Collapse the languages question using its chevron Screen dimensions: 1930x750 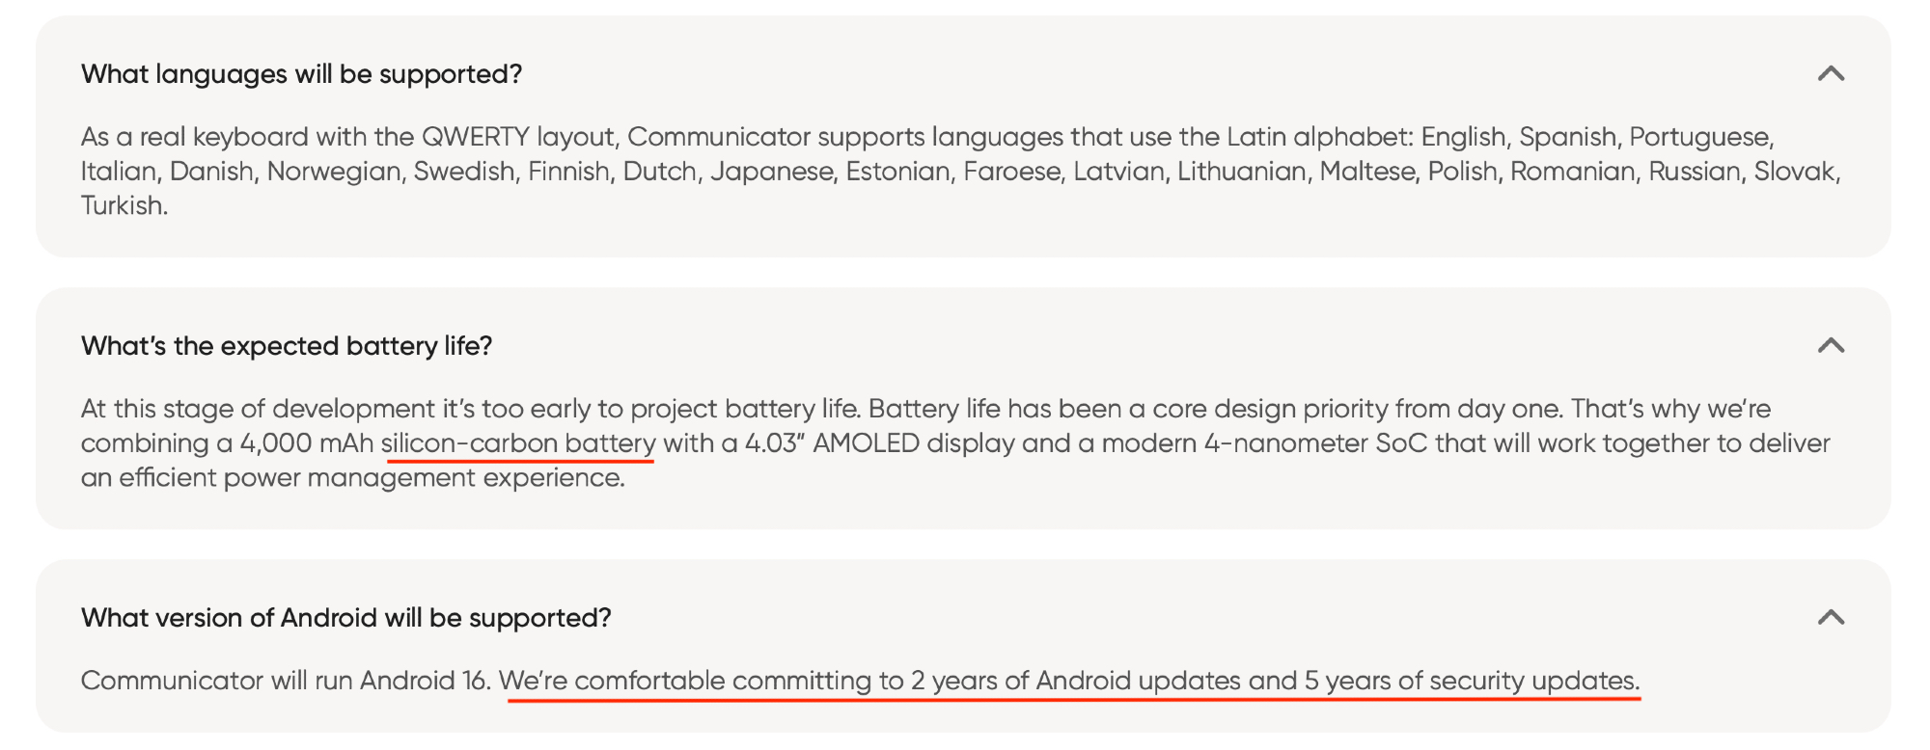[x=1831, y=74]
